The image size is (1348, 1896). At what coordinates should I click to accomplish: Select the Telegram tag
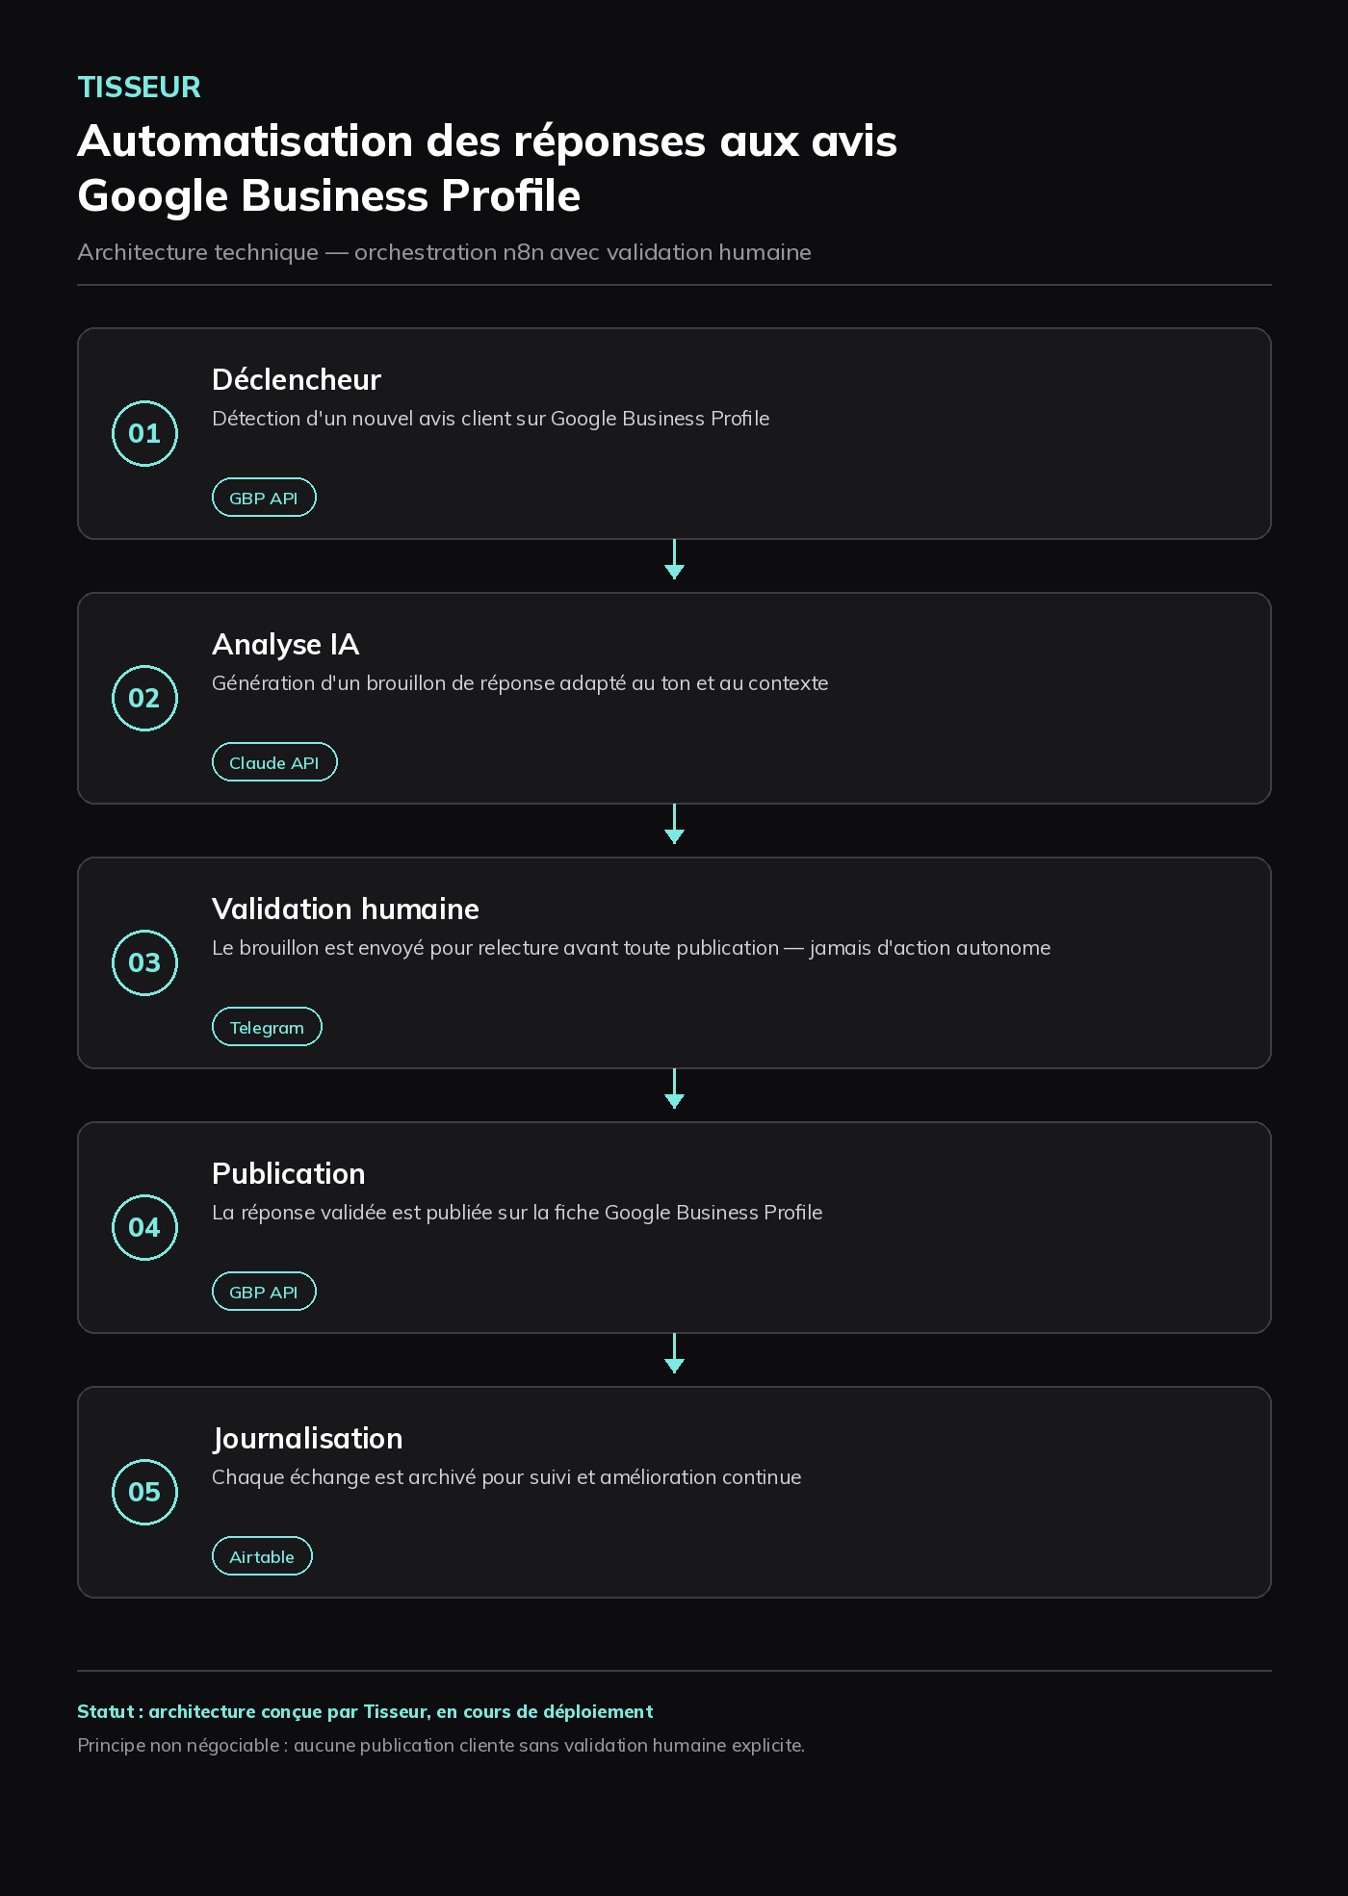(267, 1027)
